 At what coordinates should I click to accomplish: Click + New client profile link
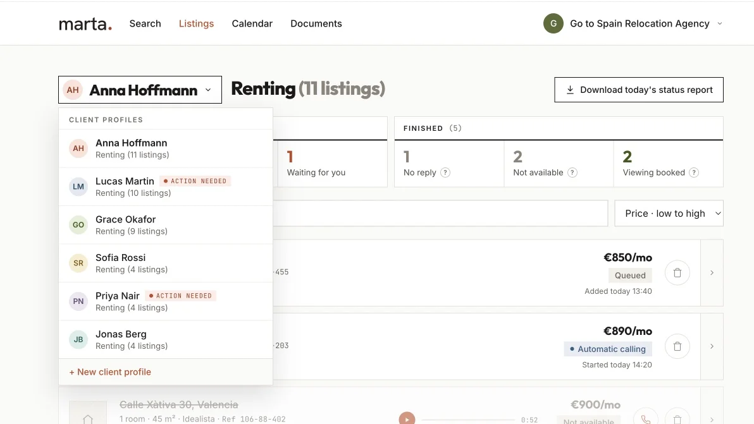(110, 372)
